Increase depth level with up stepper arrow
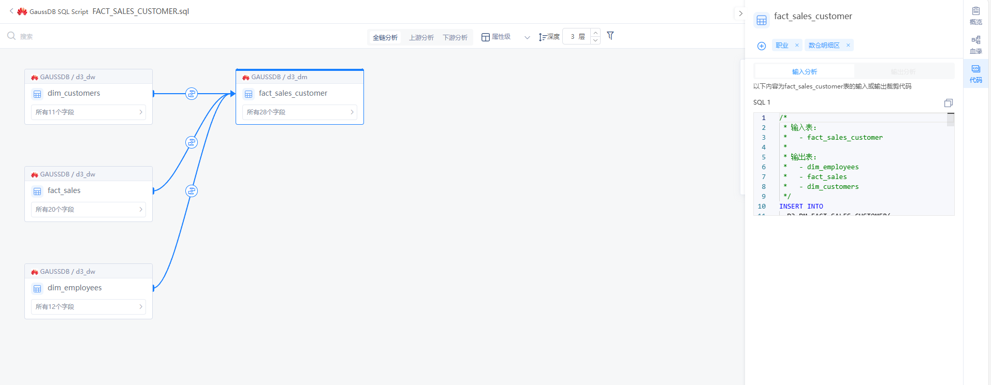This screenshot has height=385, width=991. tap(595, 33)
